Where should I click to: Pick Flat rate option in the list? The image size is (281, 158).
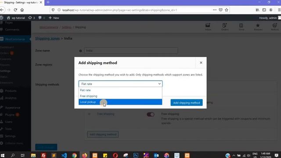[120, 90]
